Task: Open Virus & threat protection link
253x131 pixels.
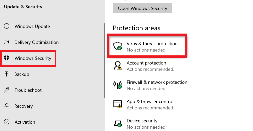Action: click(x=152, y=44)
